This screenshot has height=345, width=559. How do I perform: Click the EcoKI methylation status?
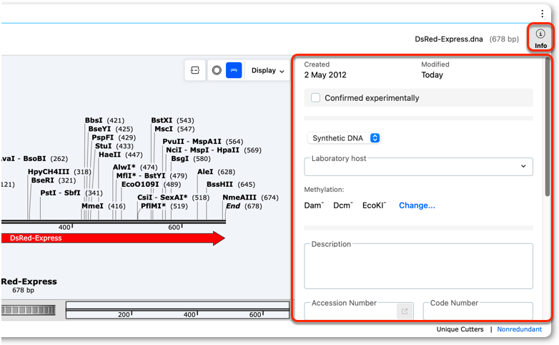374,205
